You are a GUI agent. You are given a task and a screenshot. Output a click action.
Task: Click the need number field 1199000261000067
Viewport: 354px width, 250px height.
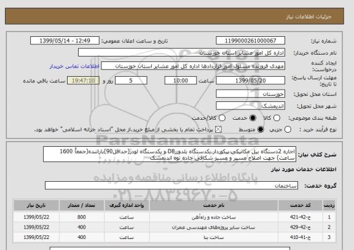[x=250, y=41]
